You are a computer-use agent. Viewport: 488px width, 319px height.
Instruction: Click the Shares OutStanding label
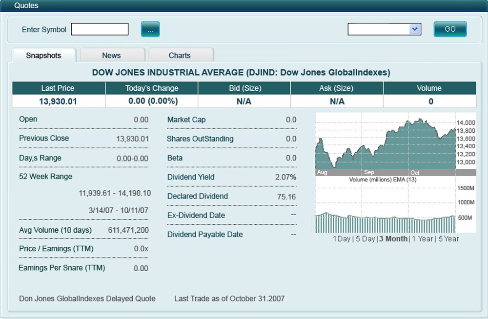coord(200,139)
